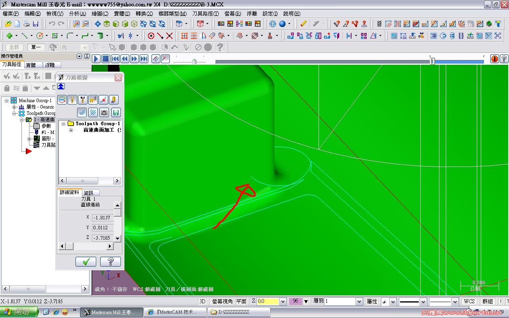509x318 pixels.
Task: Click the Z depth input field in status bar
Action: [x=268, y=301]
